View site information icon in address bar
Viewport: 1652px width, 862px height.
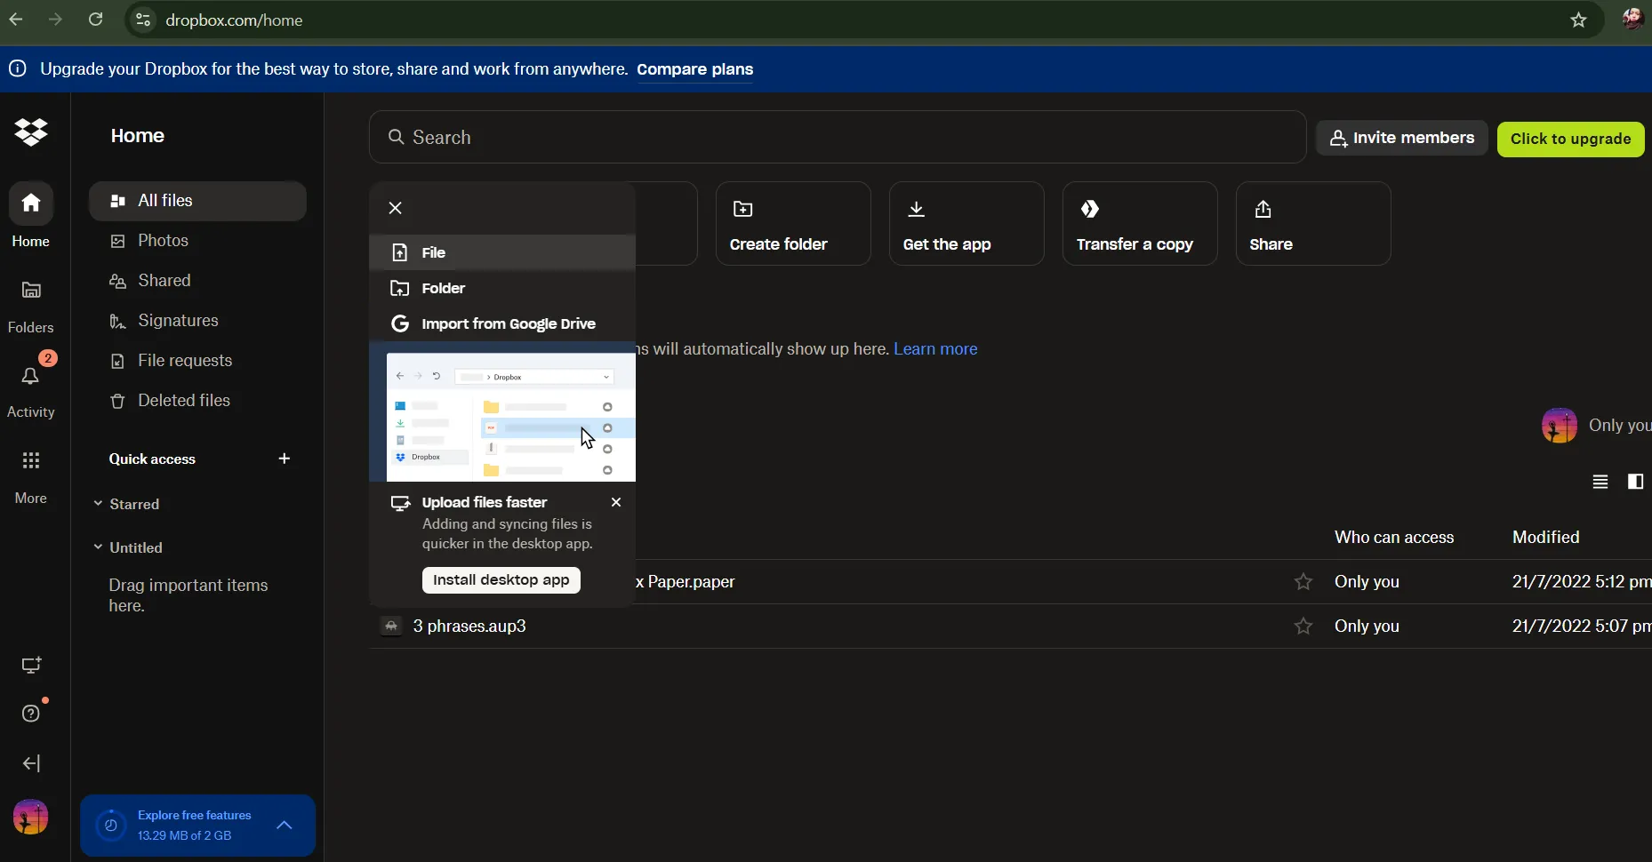point(142,20)
